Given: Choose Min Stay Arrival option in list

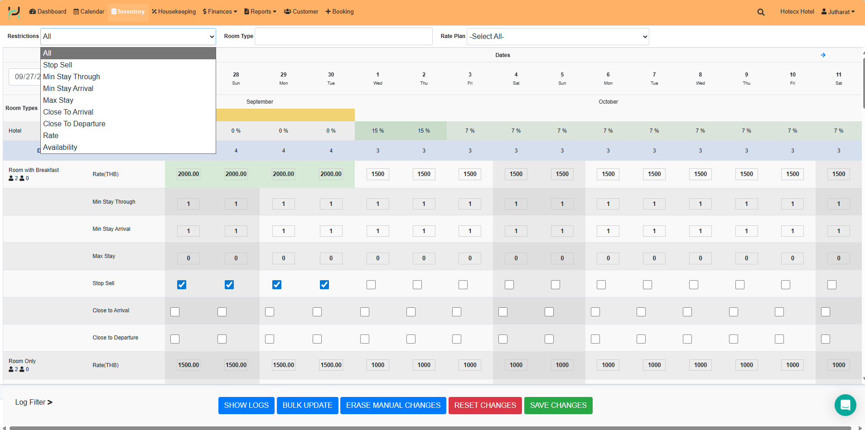Looking at the screenshot, I should tap(68, 89).
